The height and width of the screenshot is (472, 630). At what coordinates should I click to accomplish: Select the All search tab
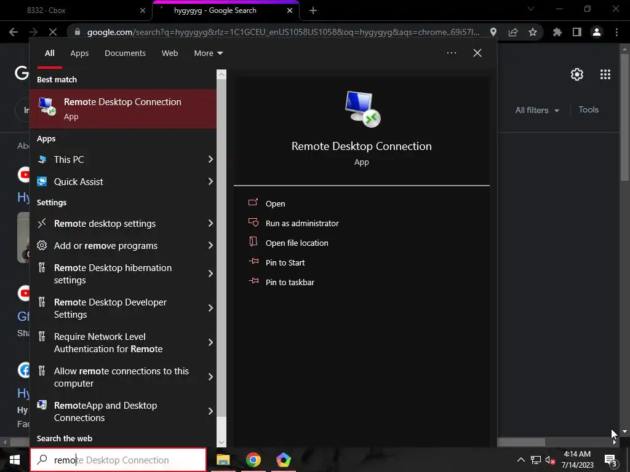tap(49, 53)
